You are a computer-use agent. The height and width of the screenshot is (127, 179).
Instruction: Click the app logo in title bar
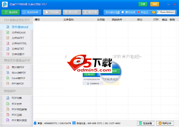[x=5, y=5]
